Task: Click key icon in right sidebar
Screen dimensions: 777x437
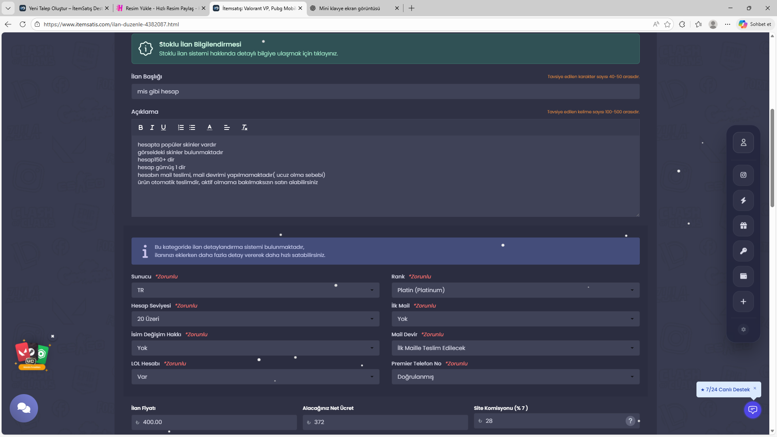Action: (743, 251)
